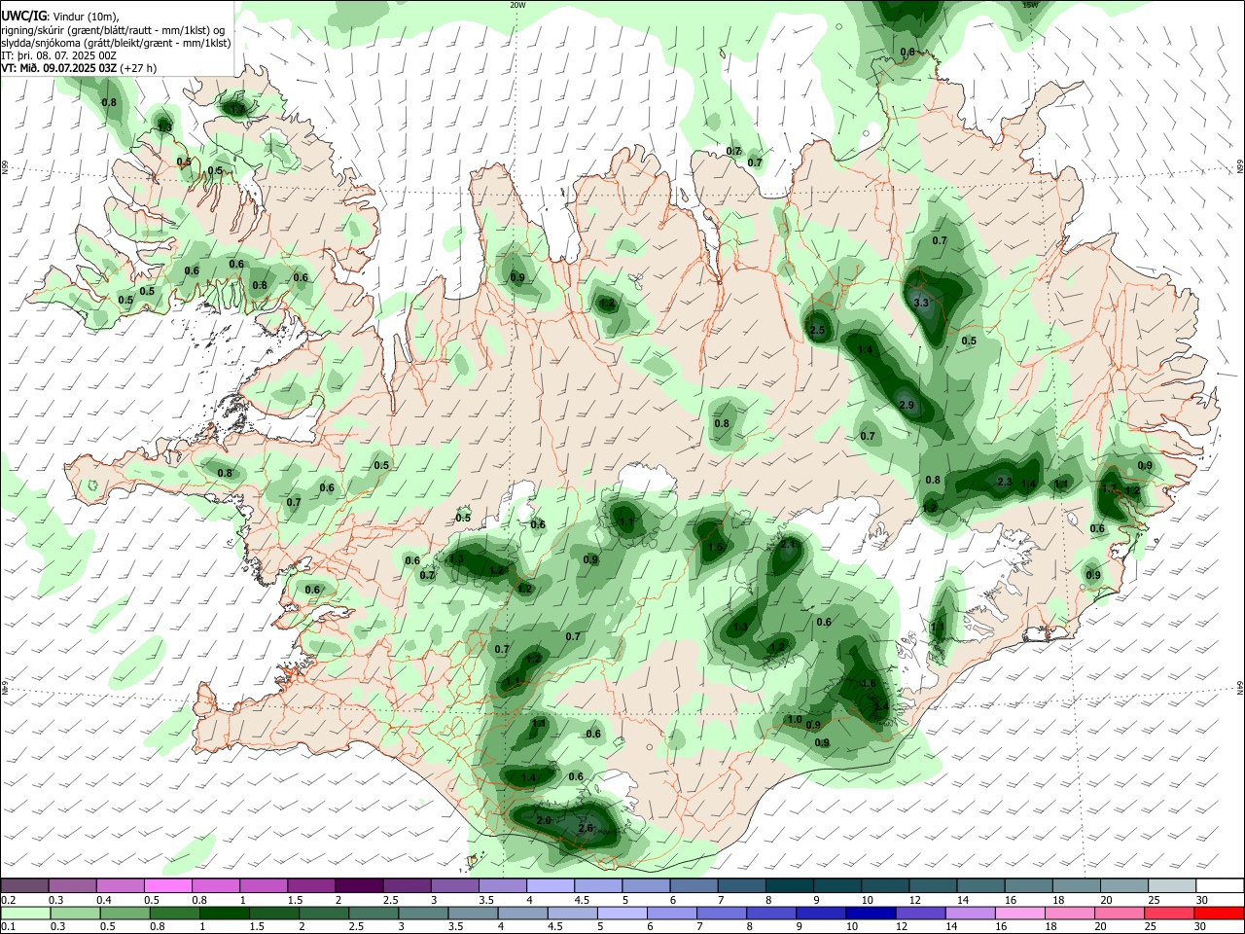Screen dimensions: 1245x934
Task: Pick the navy blue legend swatch
Action: coord(869,913)
